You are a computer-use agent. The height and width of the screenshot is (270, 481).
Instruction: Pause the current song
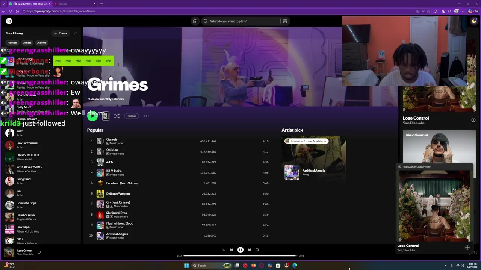coord(240,250)
